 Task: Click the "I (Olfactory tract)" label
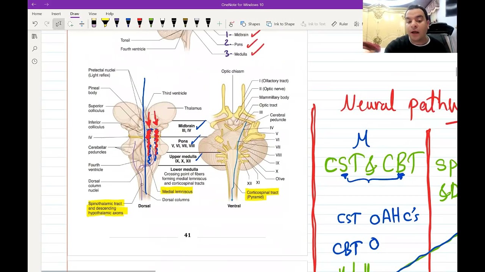pyautogui.click(x=274, y=80)
